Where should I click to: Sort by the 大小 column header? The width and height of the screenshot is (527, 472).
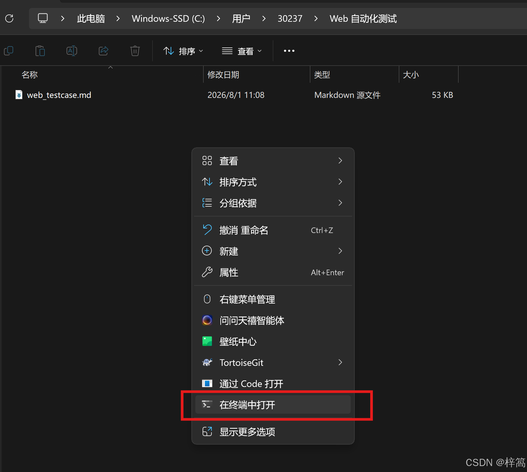point(429,74)
